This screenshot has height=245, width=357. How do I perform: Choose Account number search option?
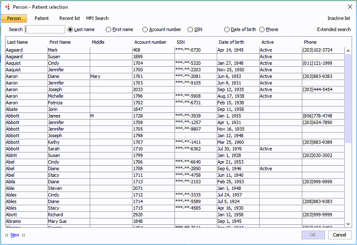[145, 30]
